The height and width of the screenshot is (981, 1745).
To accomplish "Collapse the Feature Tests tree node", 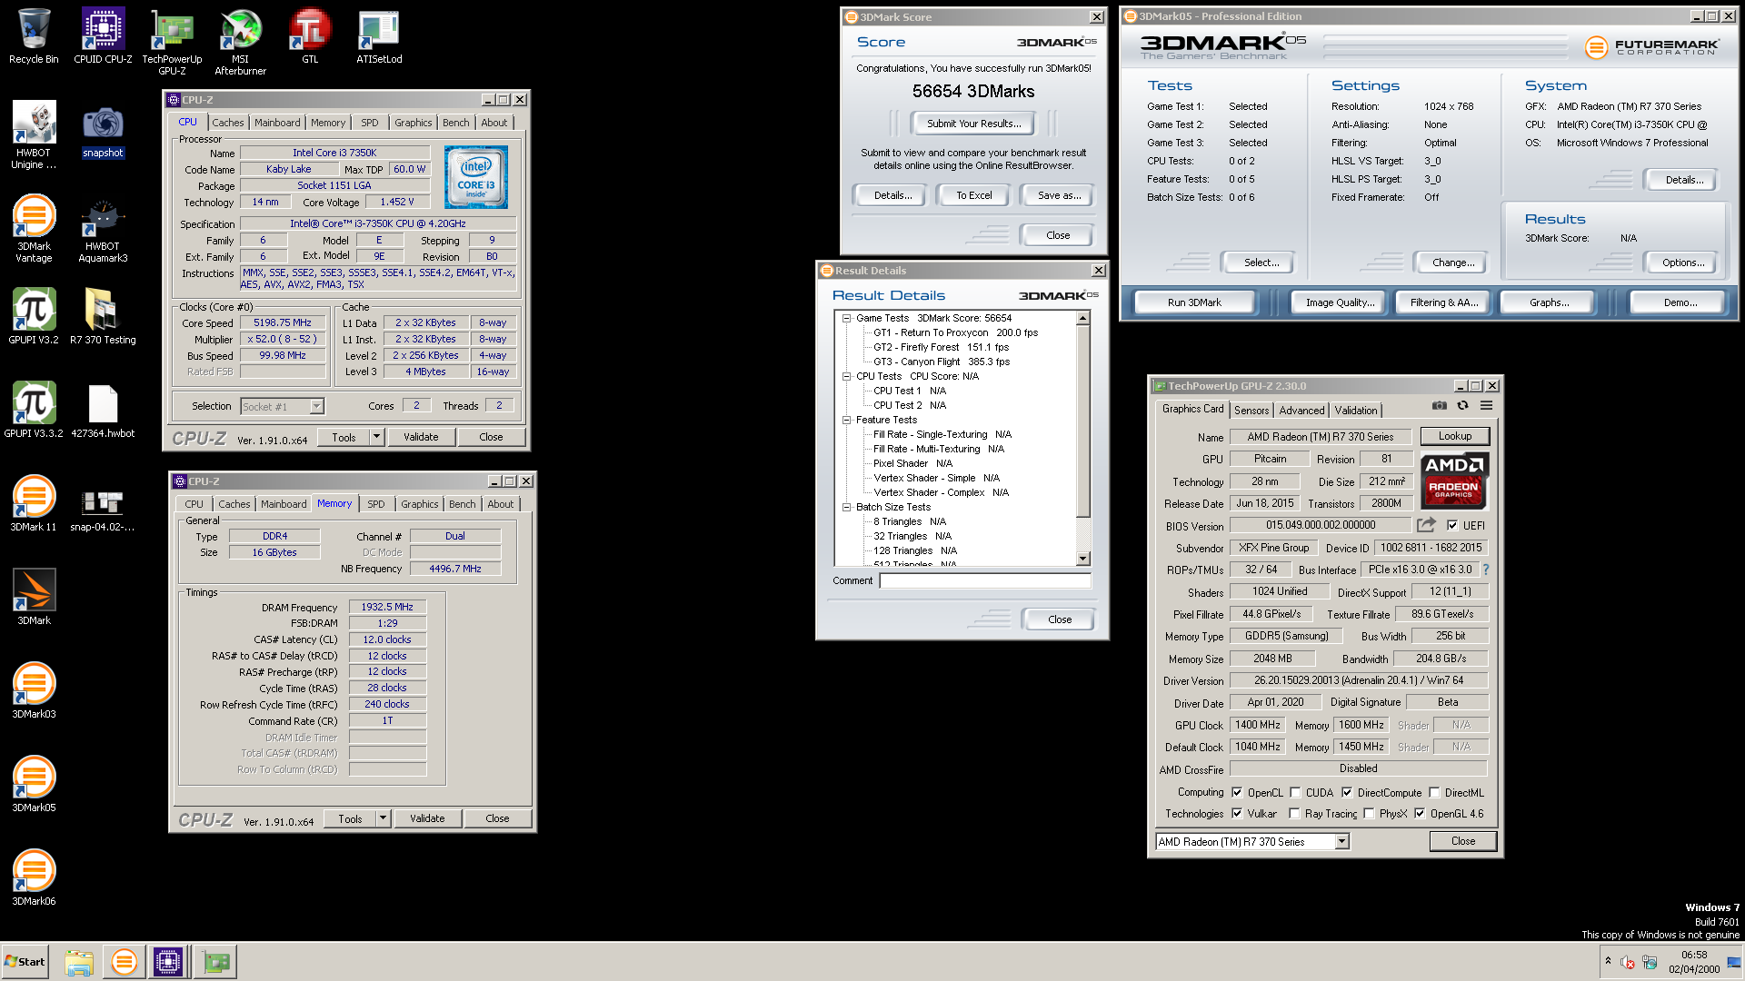I will click(847, 420).
